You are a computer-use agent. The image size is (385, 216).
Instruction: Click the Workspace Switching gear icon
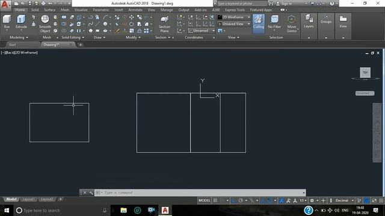click(x=312, y=200)
